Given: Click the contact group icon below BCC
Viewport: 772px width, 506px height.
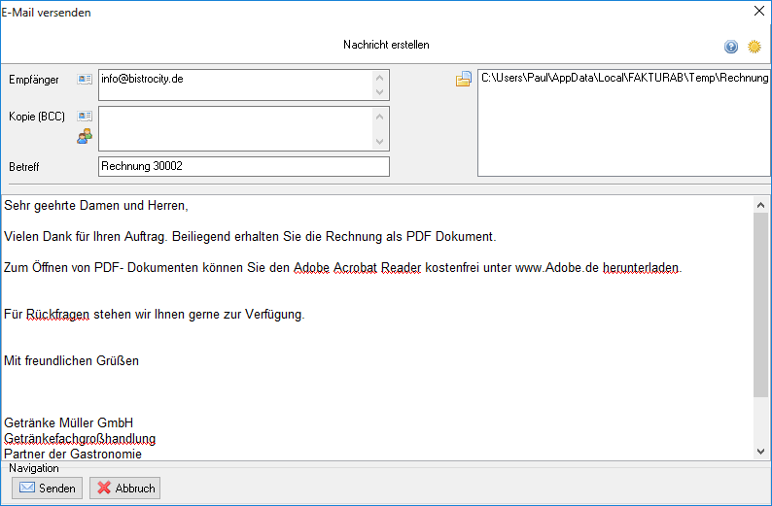Looking at the screenshot, I should (85, 136).
